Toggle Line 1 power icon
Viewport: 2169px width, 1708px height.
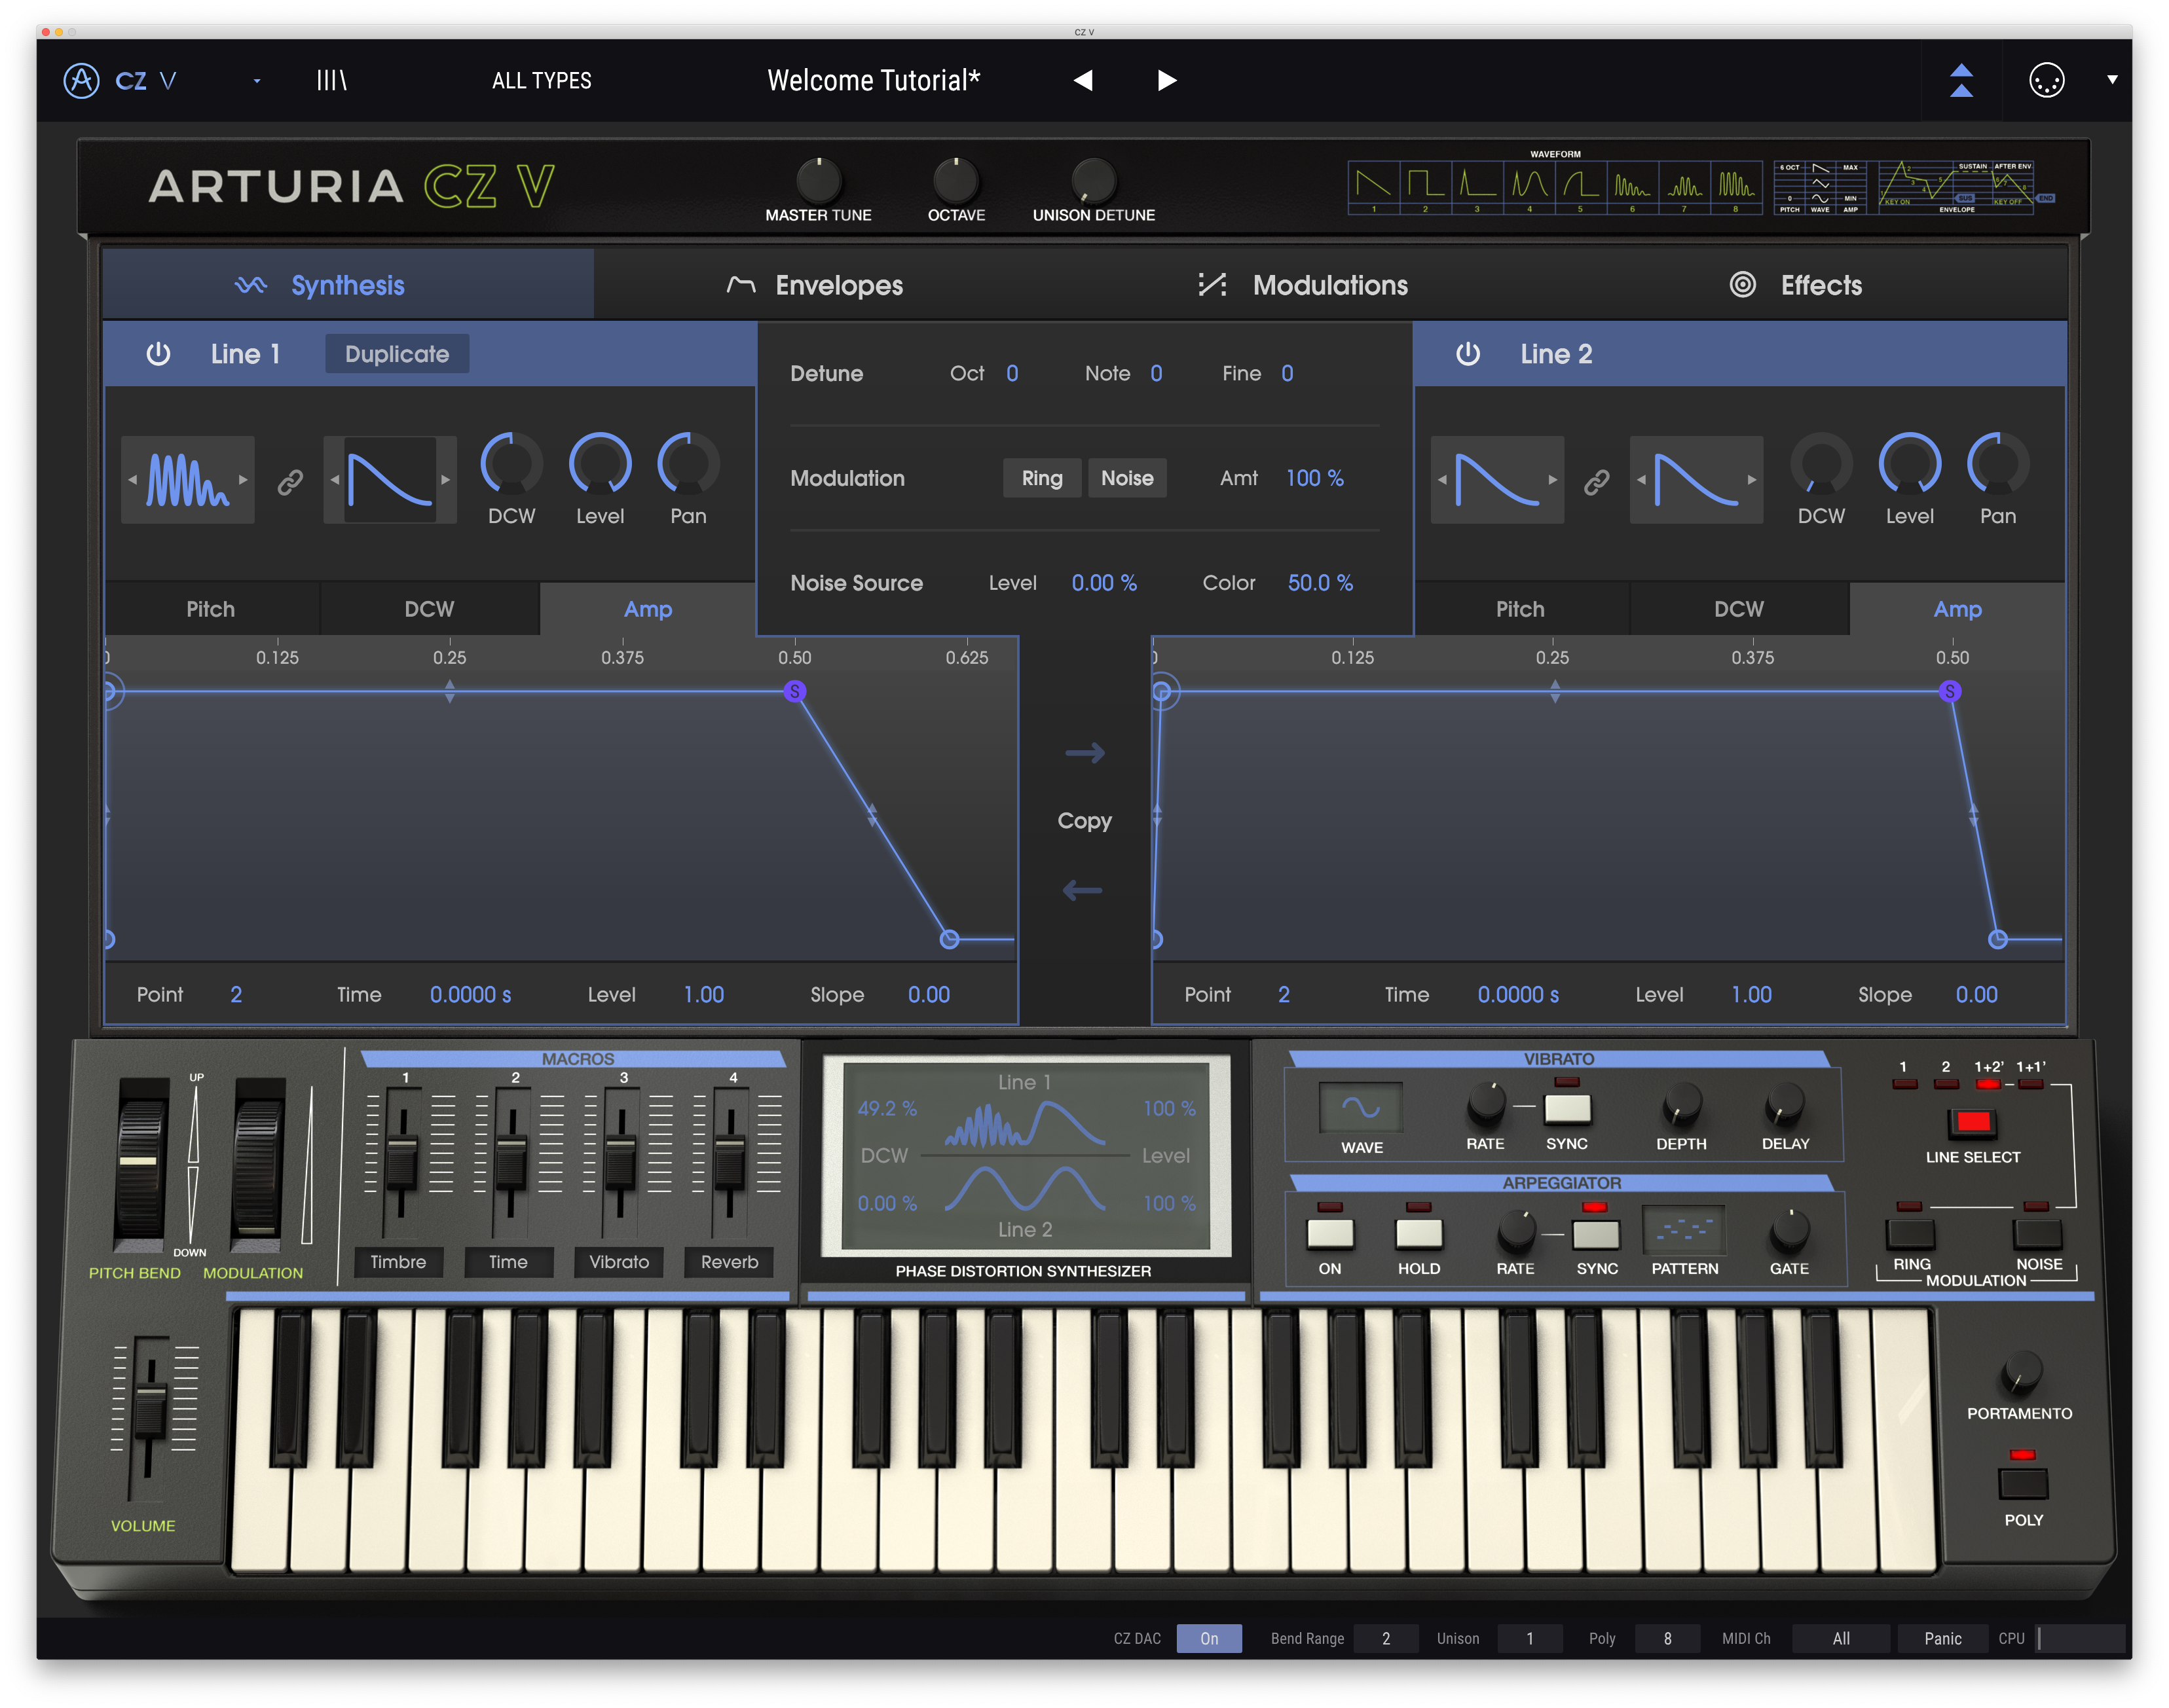[158, 354]
